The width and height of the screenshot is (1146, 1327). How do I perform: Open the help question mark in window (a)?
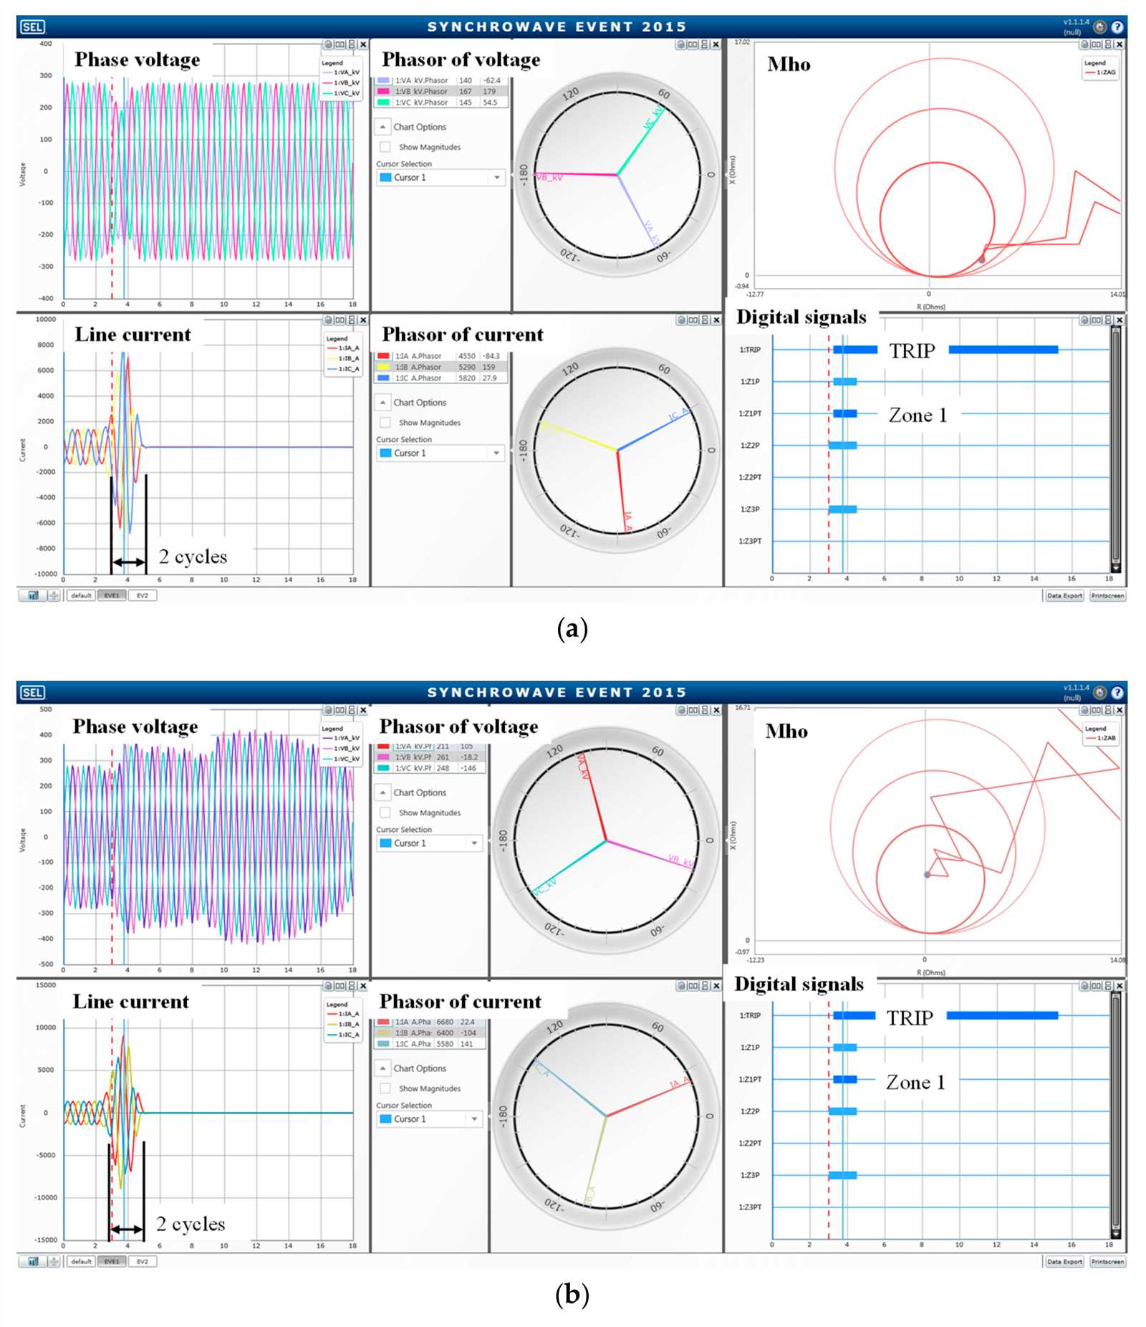(x=1117, y=27)
